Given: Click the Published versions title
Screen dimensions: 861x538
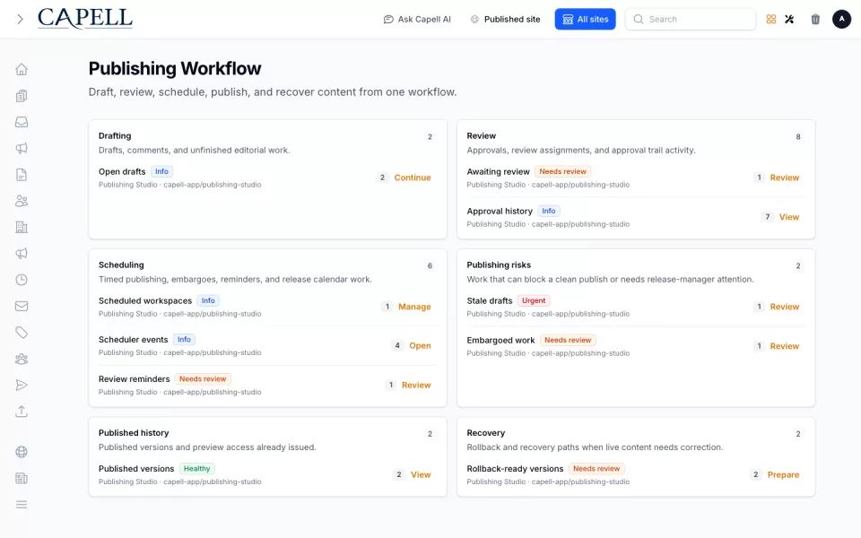Looking at the screenshot, I should tap(136, 469).
